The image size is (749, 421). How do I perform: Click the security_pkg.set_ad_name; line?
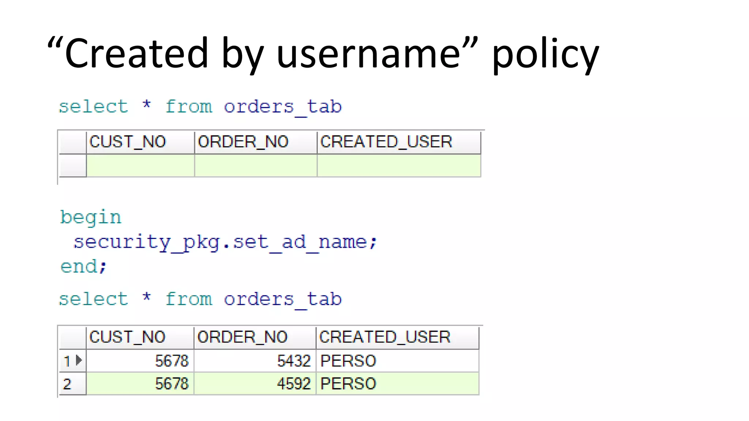[x=225, y=243]
